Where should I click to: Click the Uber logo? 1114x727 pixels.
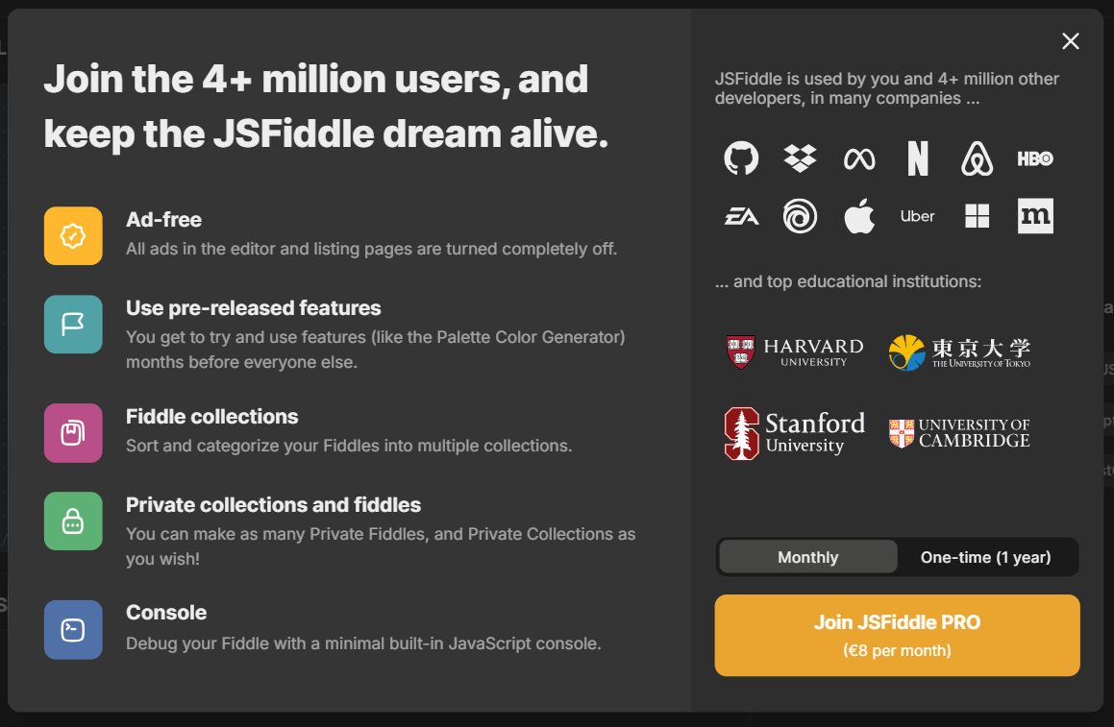pos(917,216)
